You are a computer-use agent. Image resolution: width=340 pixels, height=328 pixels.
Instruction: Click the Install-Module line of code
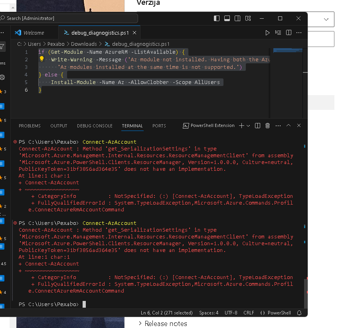coord(135,82)
